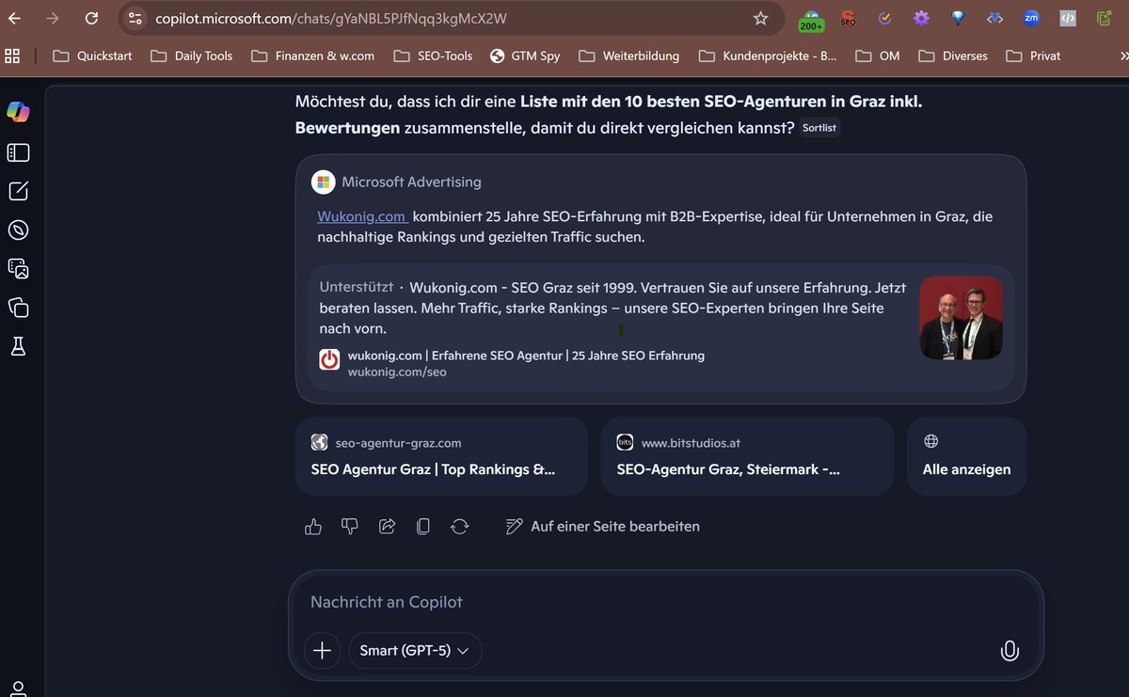This screenshot has width=1129, height=697.
Task: Click the purple gear extension icon
Action: pyautogui.click(x=921, y=18)
